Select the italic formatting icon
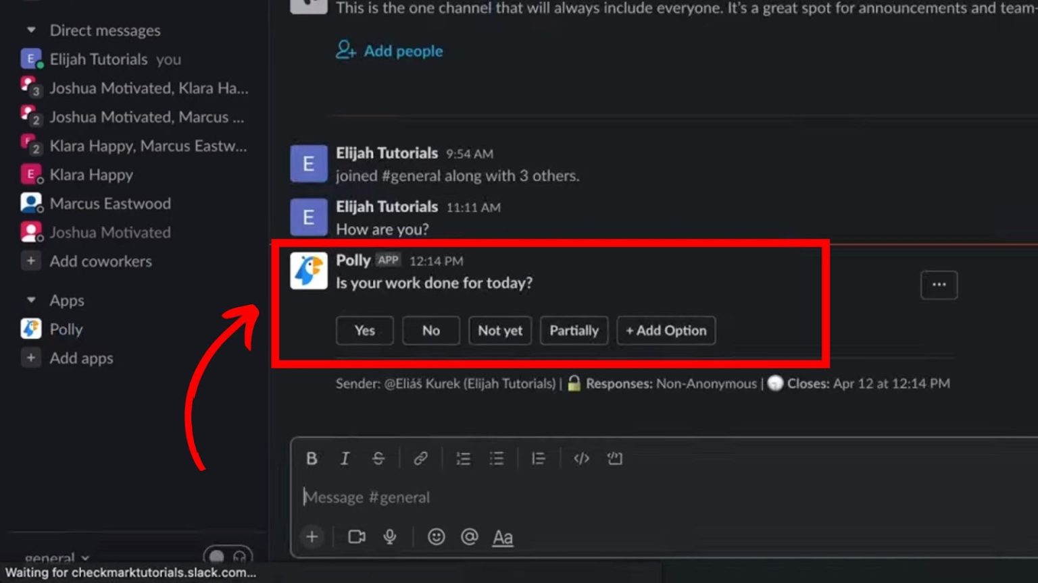Screen dimensions: 1038x583 click(345, 458)
